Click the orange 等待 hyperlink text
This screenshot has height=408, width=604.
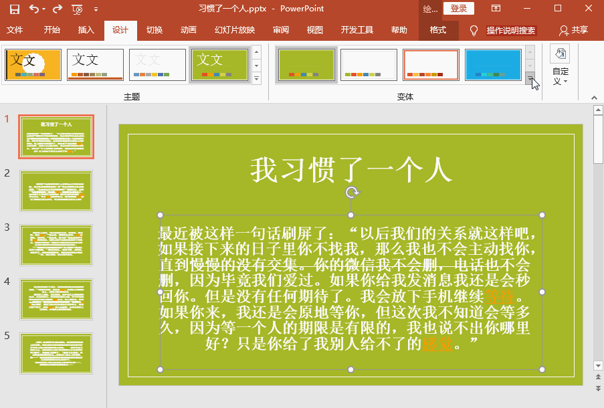tap(499, 296)
